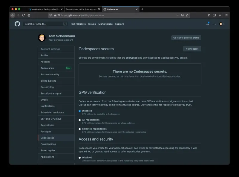Open Billing & plans settings
This screenshot has height=177, width=239.
coord(56,81)
